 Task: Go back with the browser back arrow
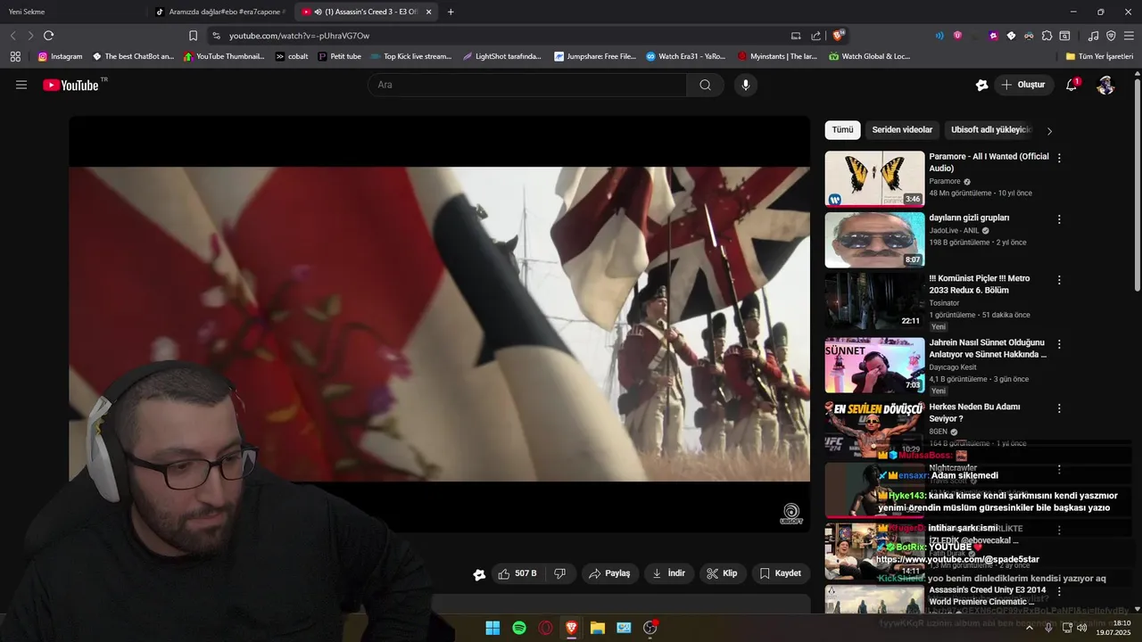pos(12,36)
